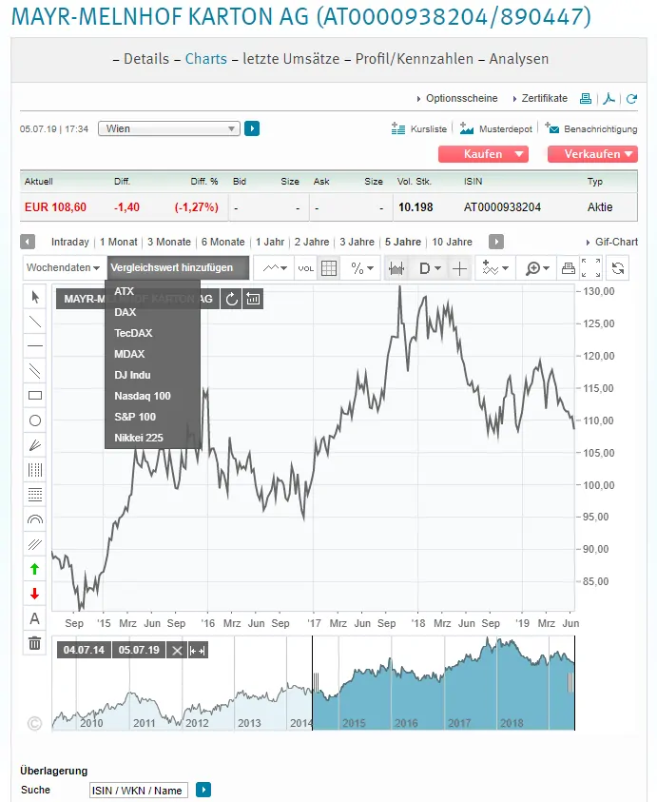Open the Profil/Kennzahlen link

pyautogui.click(x=415, y=59)
